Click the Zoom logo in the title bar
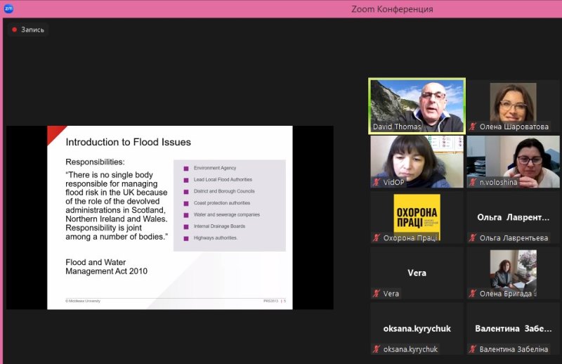The image size is (562, 364). [x=8, y=8]
